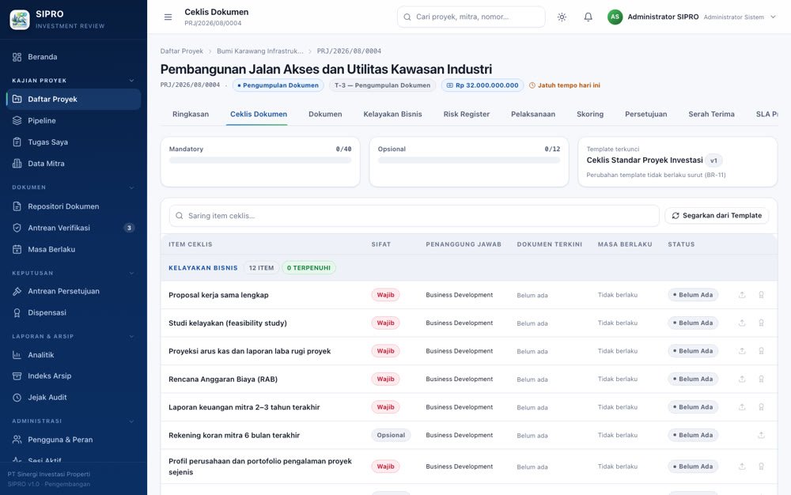
Task: Go to Tugas Saya
Action: 74,142
